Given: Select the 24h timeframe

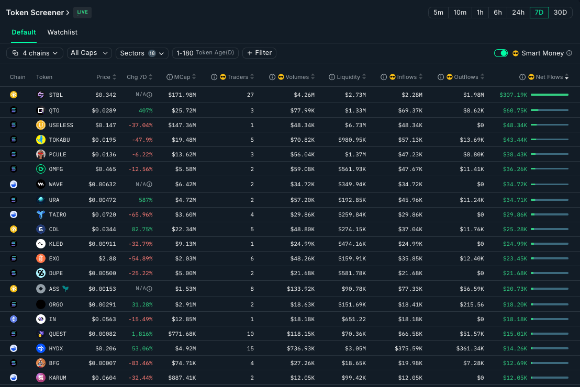Looking at the screenshot, I should click(518, 13).
